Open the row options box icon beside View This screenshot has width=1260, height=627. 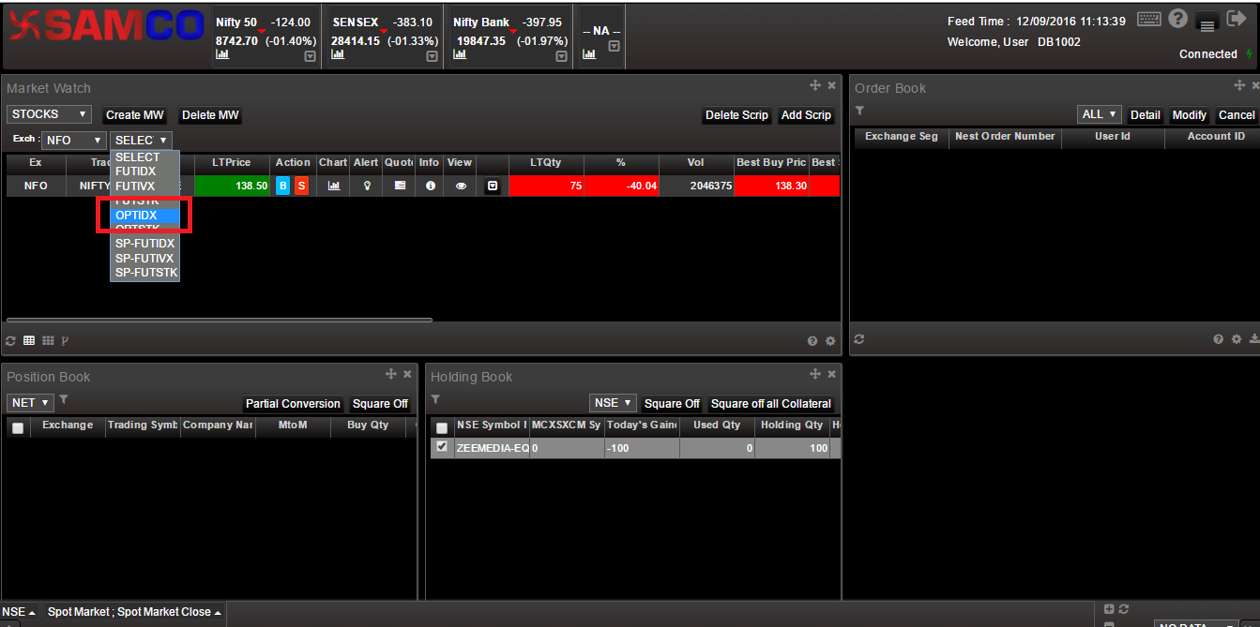(492, 186)
